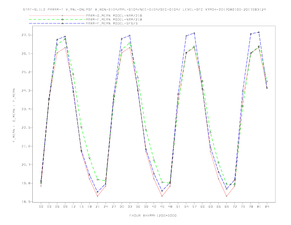Click blue GFS triangle marker peak at hour 57

(194, 33)
